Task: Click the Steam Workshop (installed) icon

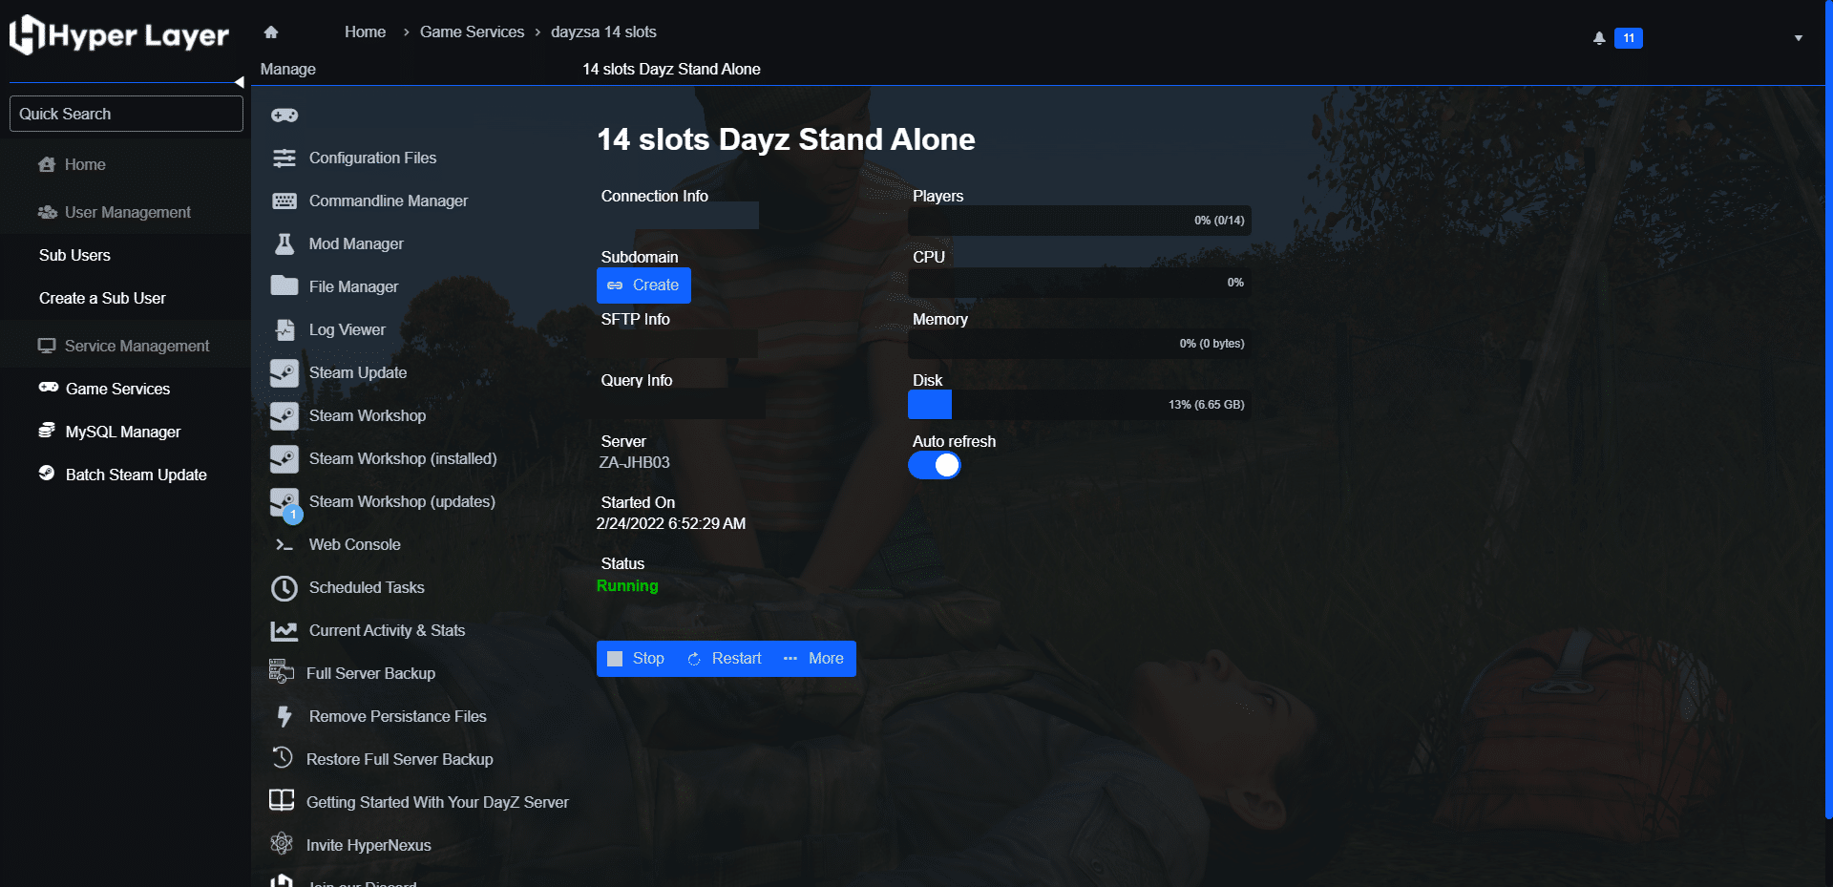Action: click(x=284, y=459)
